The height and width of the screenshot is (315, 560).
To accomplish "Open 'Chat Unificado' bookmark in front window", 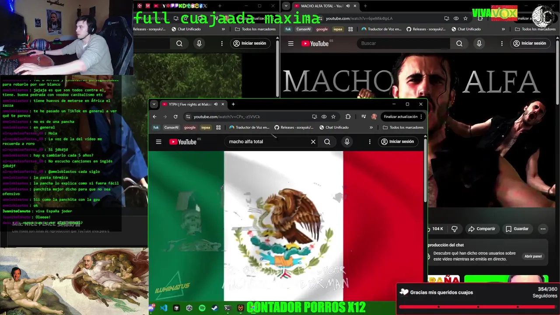I will (334, 128).
